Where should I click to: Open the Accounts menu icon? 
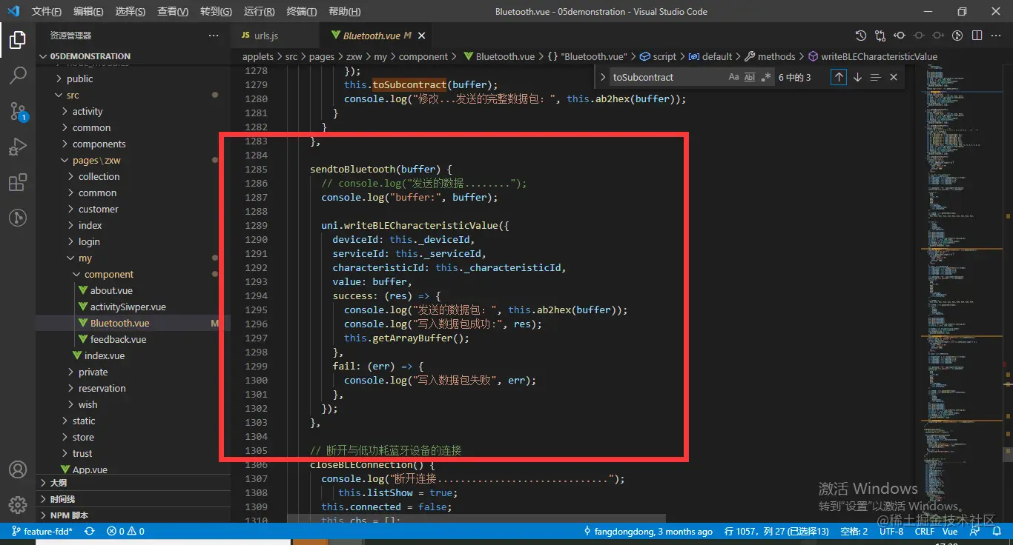tap(18, 469)
